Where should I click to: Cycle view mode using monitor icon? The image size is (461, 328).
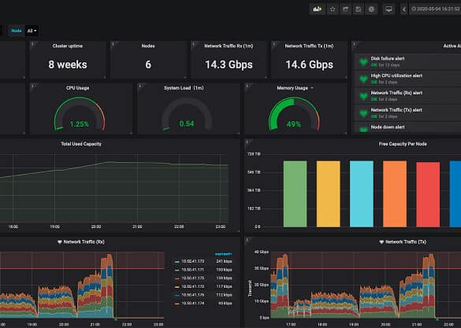click(x=389, y=9)
